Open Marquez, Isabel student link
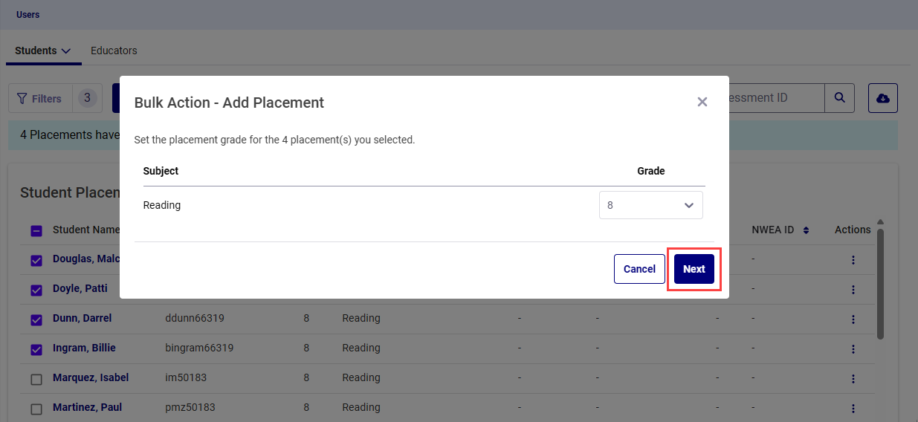The image size is (918, 422). 91,377
